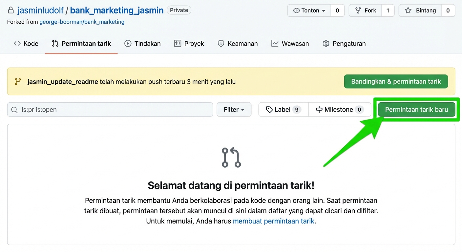The image size is (462, 252).
Task: Click the Tonton watcher count 0
Action: pyautogui.click(x=337, y=10)
